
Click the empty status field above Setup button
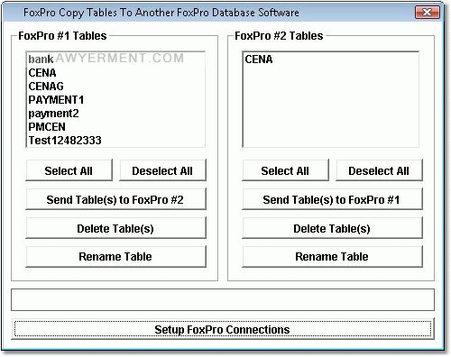coord(223,299)
